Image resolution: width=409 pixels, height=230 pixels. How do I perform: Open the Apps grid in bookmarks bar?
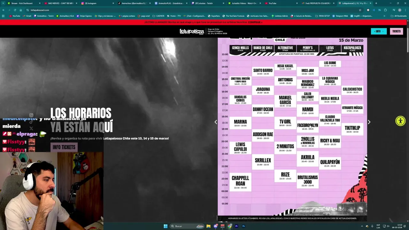coord(3,16)
